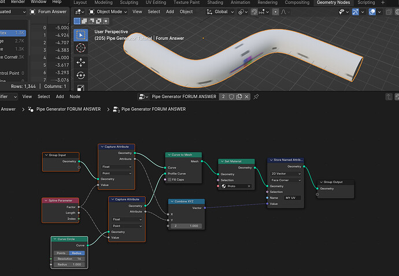Open 2D Vector data type dropdown
Viewport: 399px width, 276px height.
286,174
